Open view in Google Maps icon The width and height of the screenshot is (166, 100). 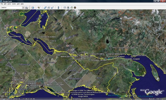click(72, 8)
